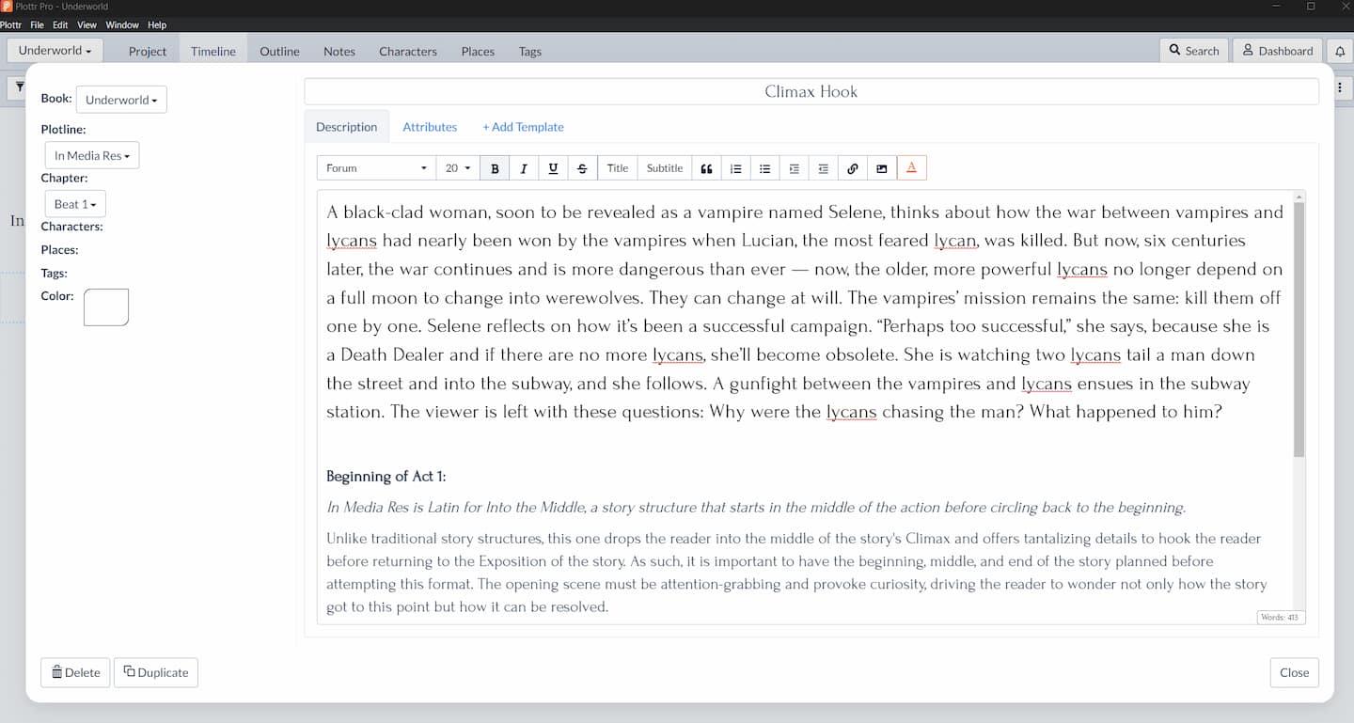Switch to the Attributes tab
This screenshot has width=1354, height=723.
pyautogui.click(x=430, y=126)
